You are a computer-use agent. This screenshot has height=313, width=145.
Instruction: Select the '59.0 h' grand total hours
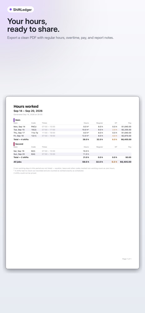pyautogui.click(x=85, y=162)
